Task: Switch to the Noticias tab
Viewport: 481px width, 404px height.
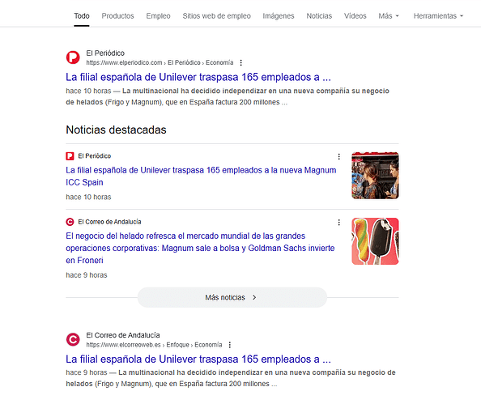Action: click(x=319, y=16)
